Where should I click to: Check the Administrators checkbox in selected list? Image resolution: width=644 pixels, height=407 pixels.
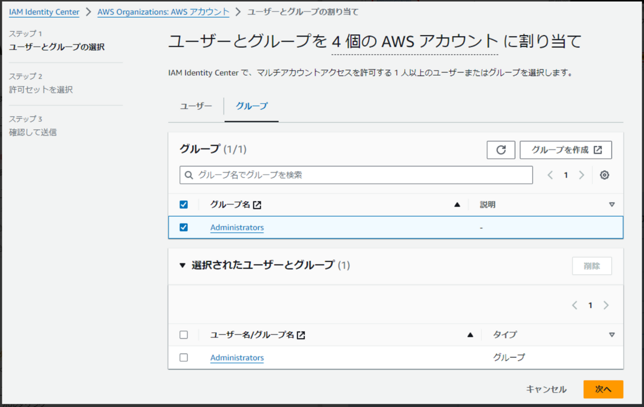(184, 358)
